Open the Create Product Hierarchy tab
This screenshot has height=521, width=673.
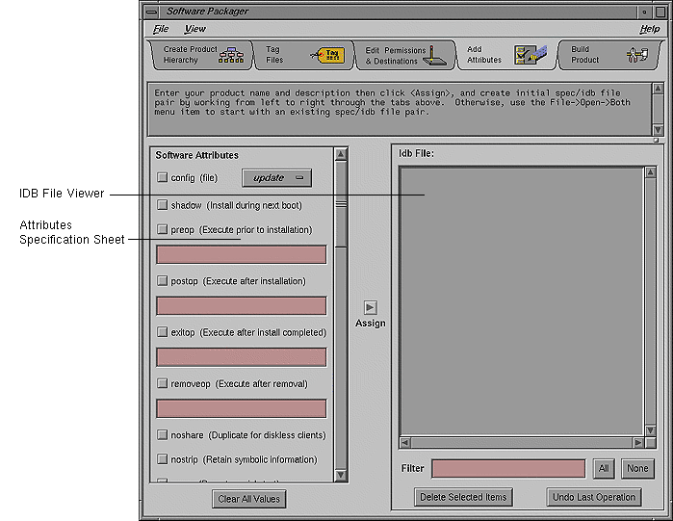202,55
